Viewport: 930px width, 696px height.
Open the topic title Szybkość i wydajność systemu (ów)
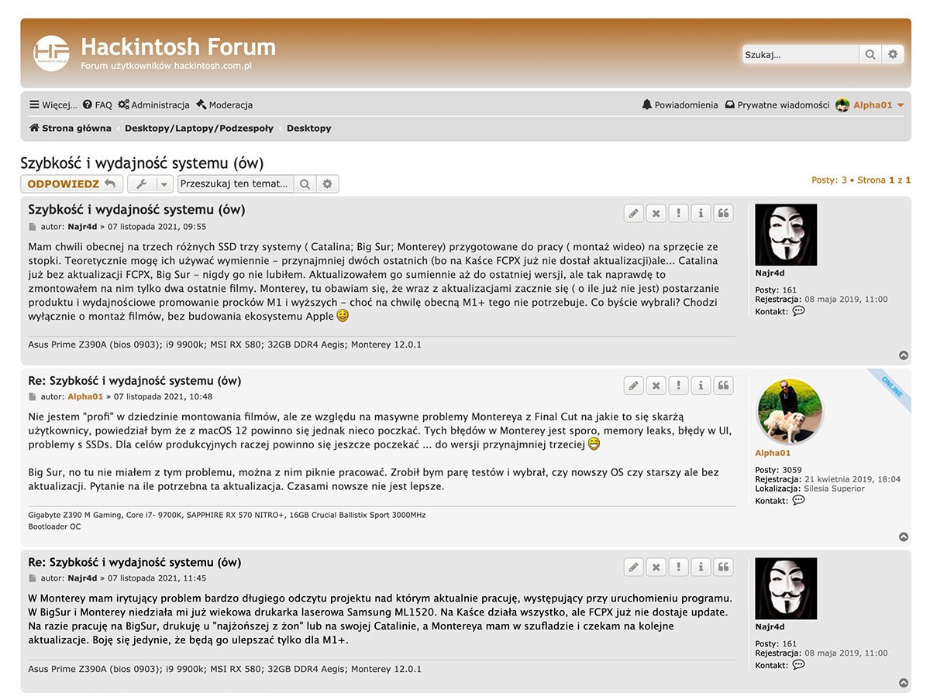(142, 163)
